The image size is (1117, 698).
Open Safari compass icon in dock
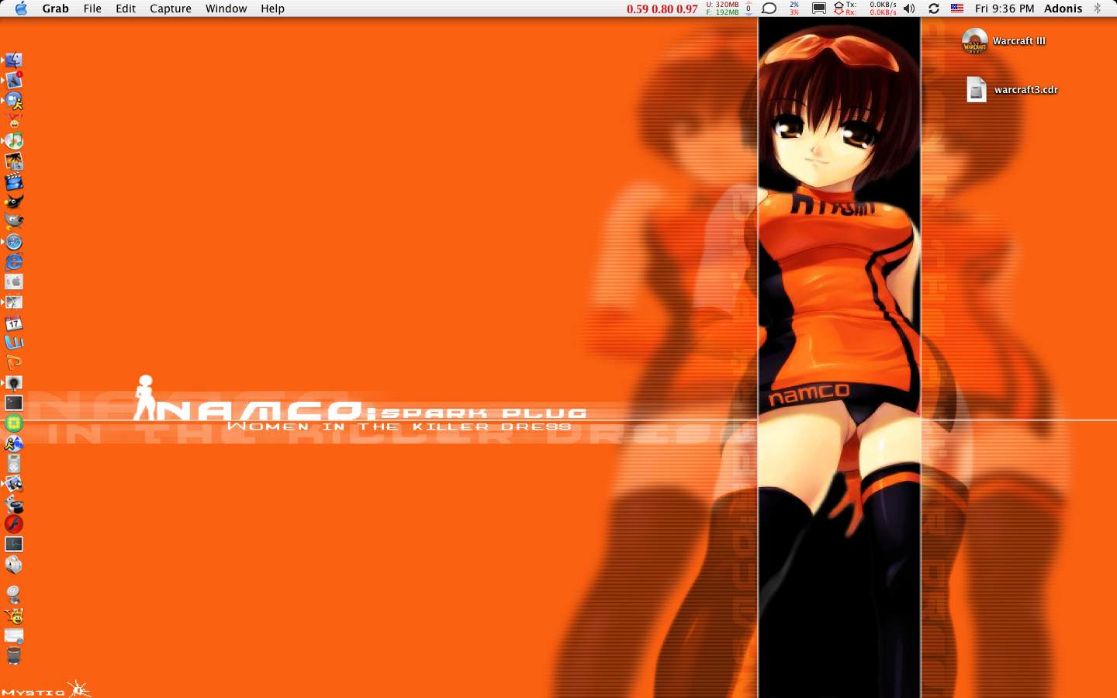click(14, 241)
